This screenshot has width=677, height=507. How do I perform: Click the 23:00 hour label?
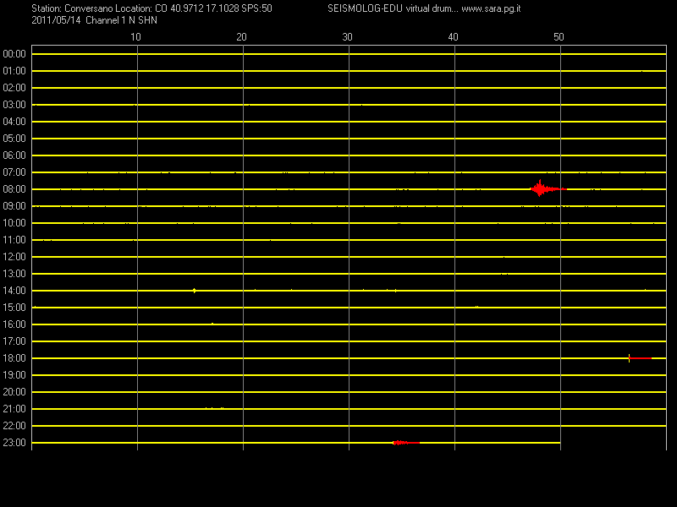click(14, 443)
